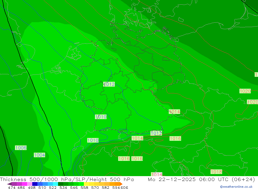Click the 1004 isobar label
Image resolution: width=258 pixels, height=189 pixels.
click(39, 155)
